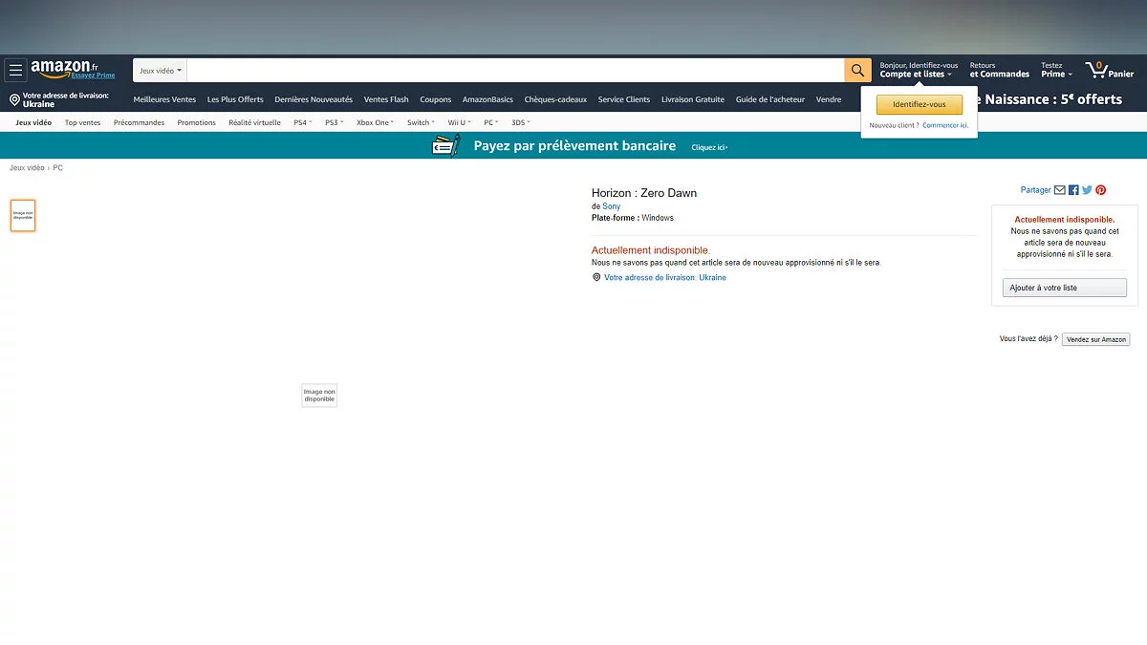The height and width of the screenshot is (645, 1147).
Task: Click Essayez Prime under the logo
Action: [x=93, y=75]
